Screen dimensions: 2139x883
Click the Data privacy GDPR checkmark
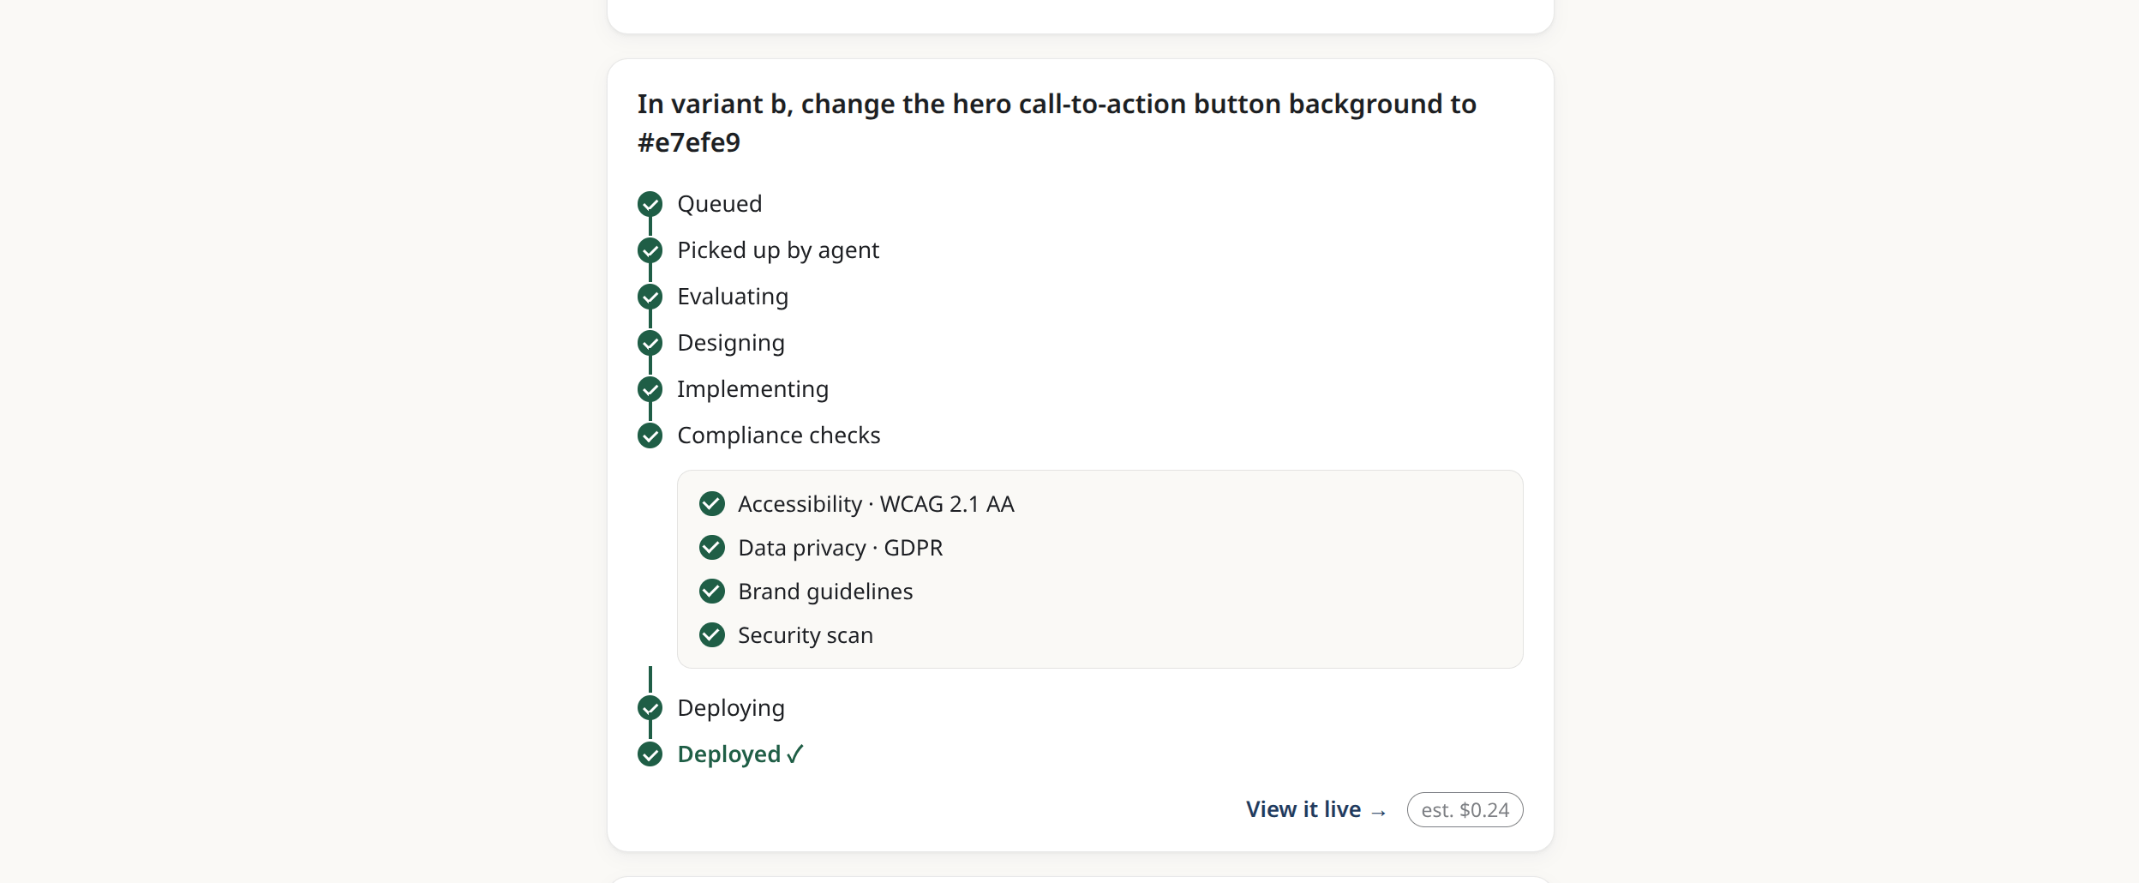coord(711,547)
